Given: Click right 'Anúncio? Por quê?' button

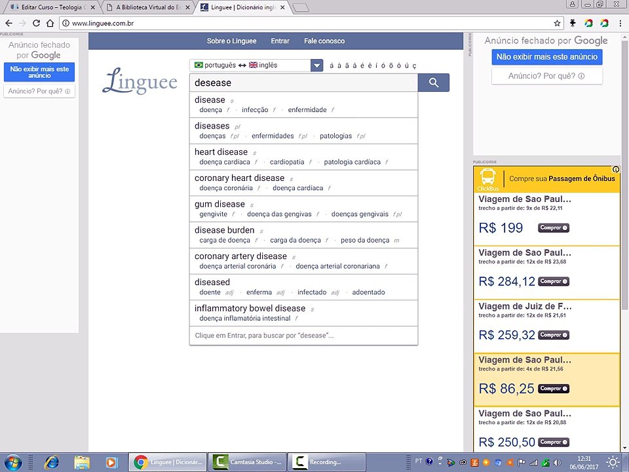Looking at the screenshot, I should pyautogui.click(x=547, y=76).
